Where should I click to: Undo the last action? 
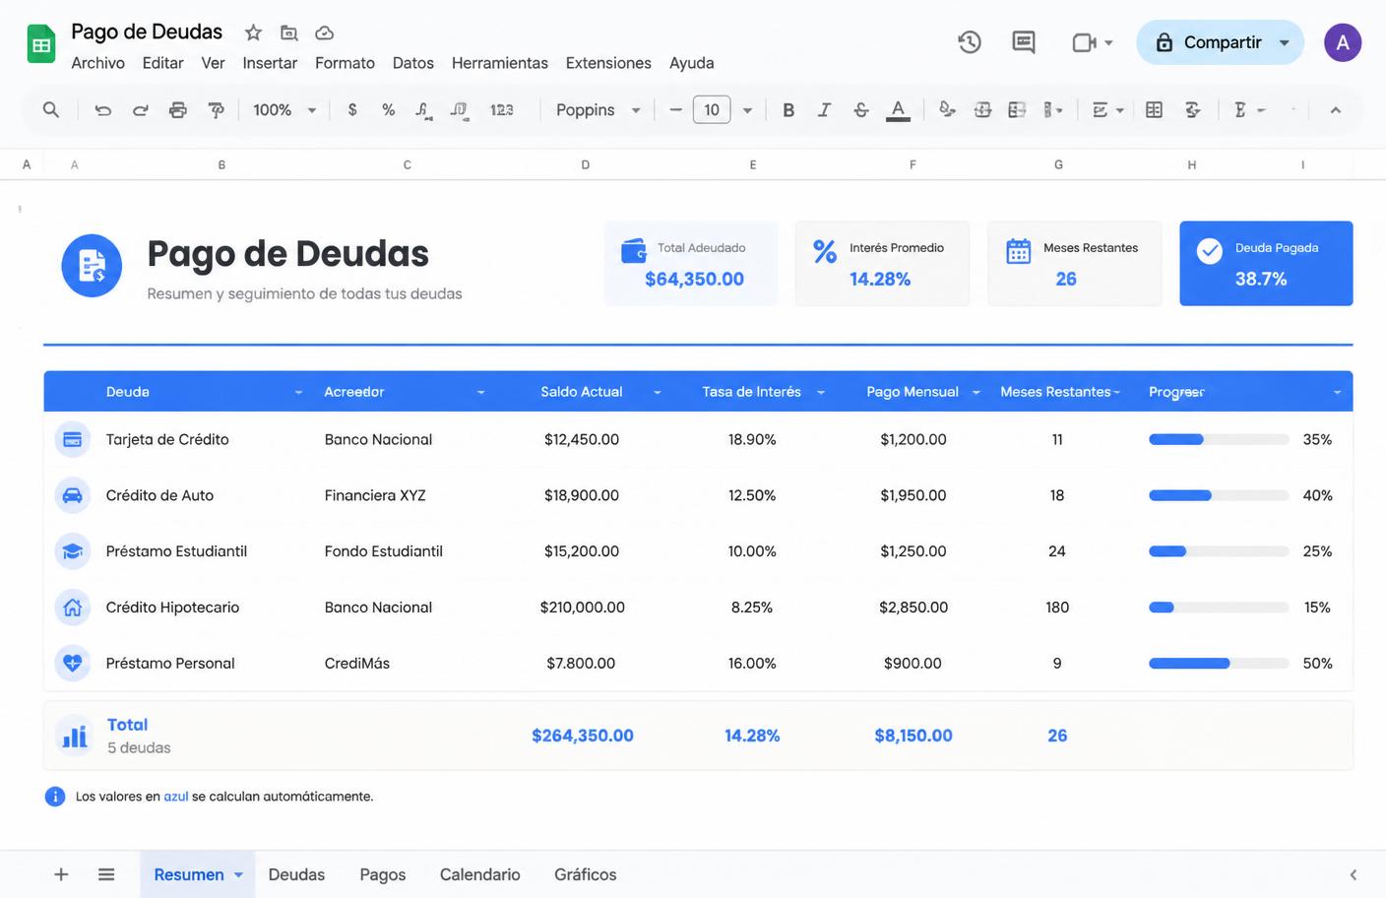(102, 110)
